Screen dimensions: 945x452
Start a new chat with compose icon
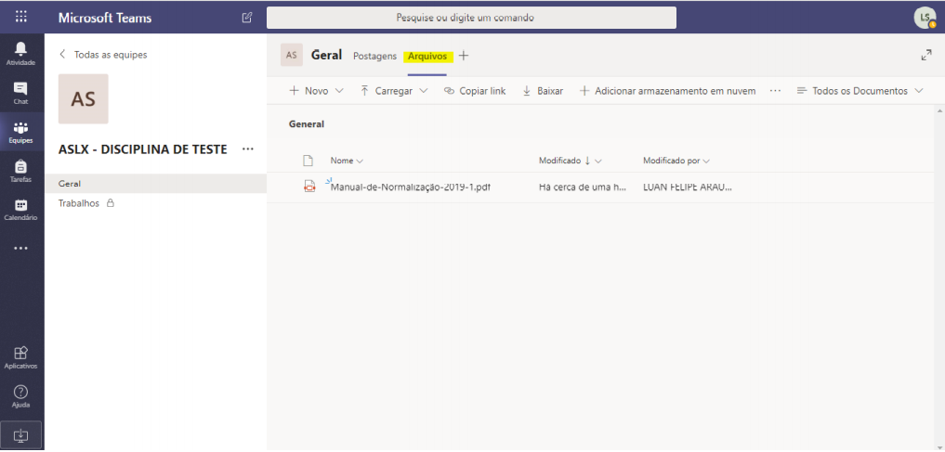coord(246,18)
